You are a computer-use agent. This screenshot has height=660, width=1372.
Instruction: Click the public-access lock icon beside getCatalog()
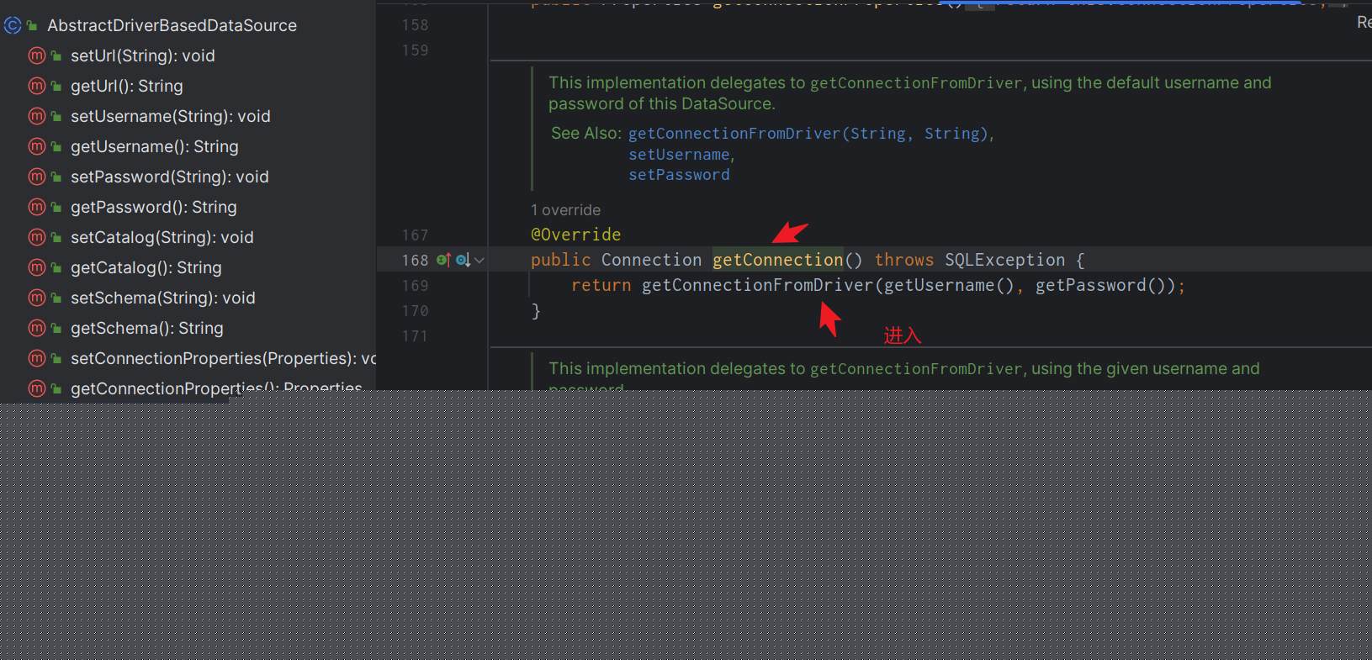click(x=56, y=268)
